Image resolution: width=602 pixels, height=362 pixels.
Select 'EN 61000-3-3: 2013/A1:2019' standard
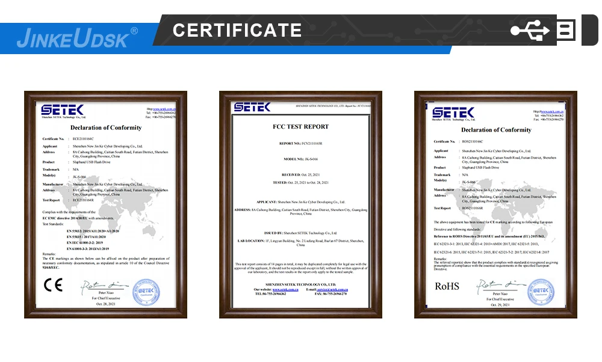(88, 249)
